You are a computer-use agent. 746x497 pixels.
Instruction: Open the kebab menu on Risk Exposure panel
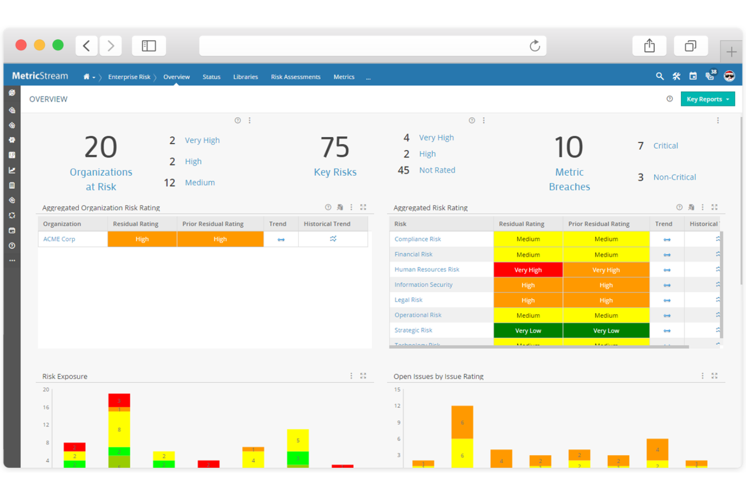pyautogui.click(x=351, y=376)
